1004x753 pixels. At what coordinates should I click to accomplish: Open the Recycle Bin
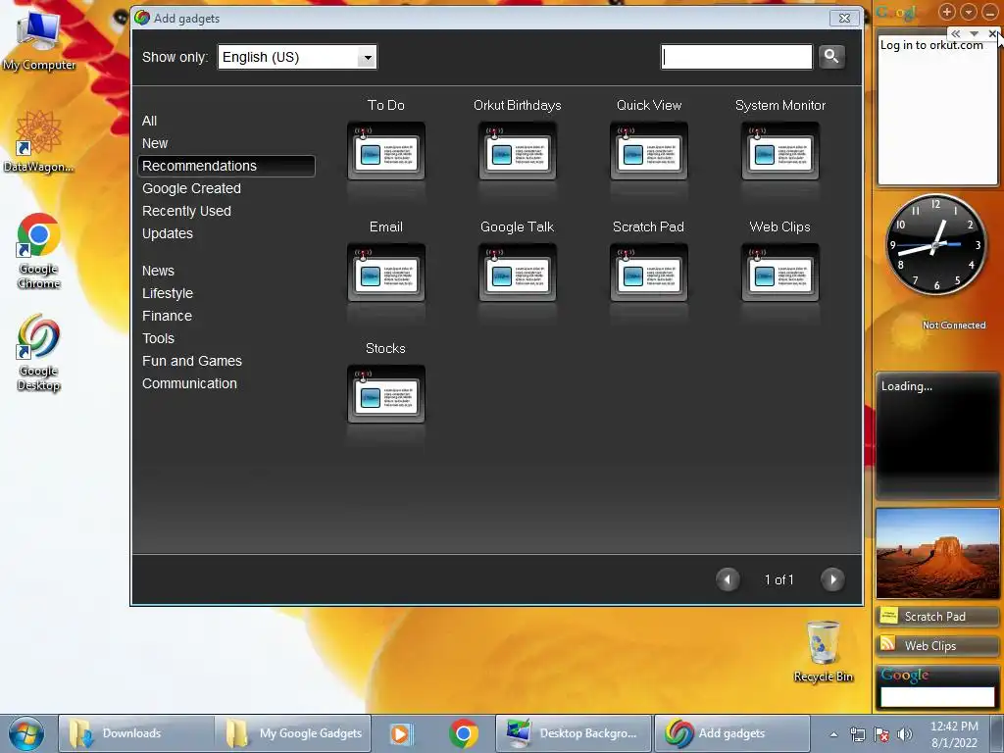tap(823, 651)
